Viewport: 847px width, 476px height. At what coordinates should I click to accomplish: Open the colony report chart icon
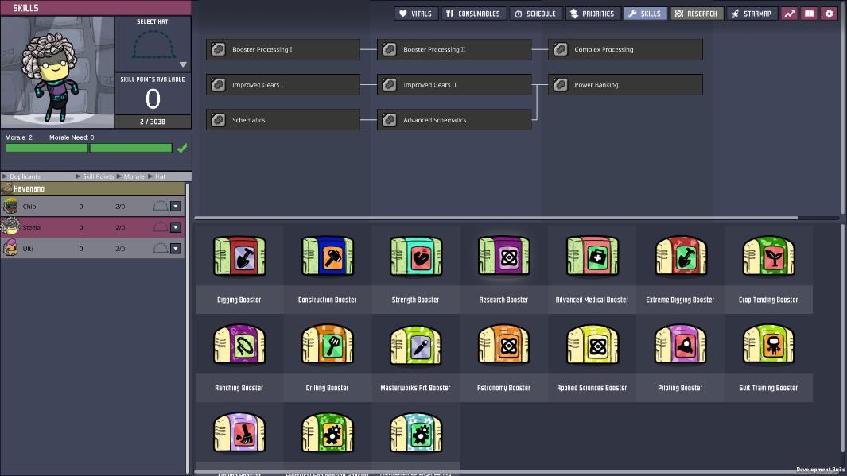tap(789, 14)
